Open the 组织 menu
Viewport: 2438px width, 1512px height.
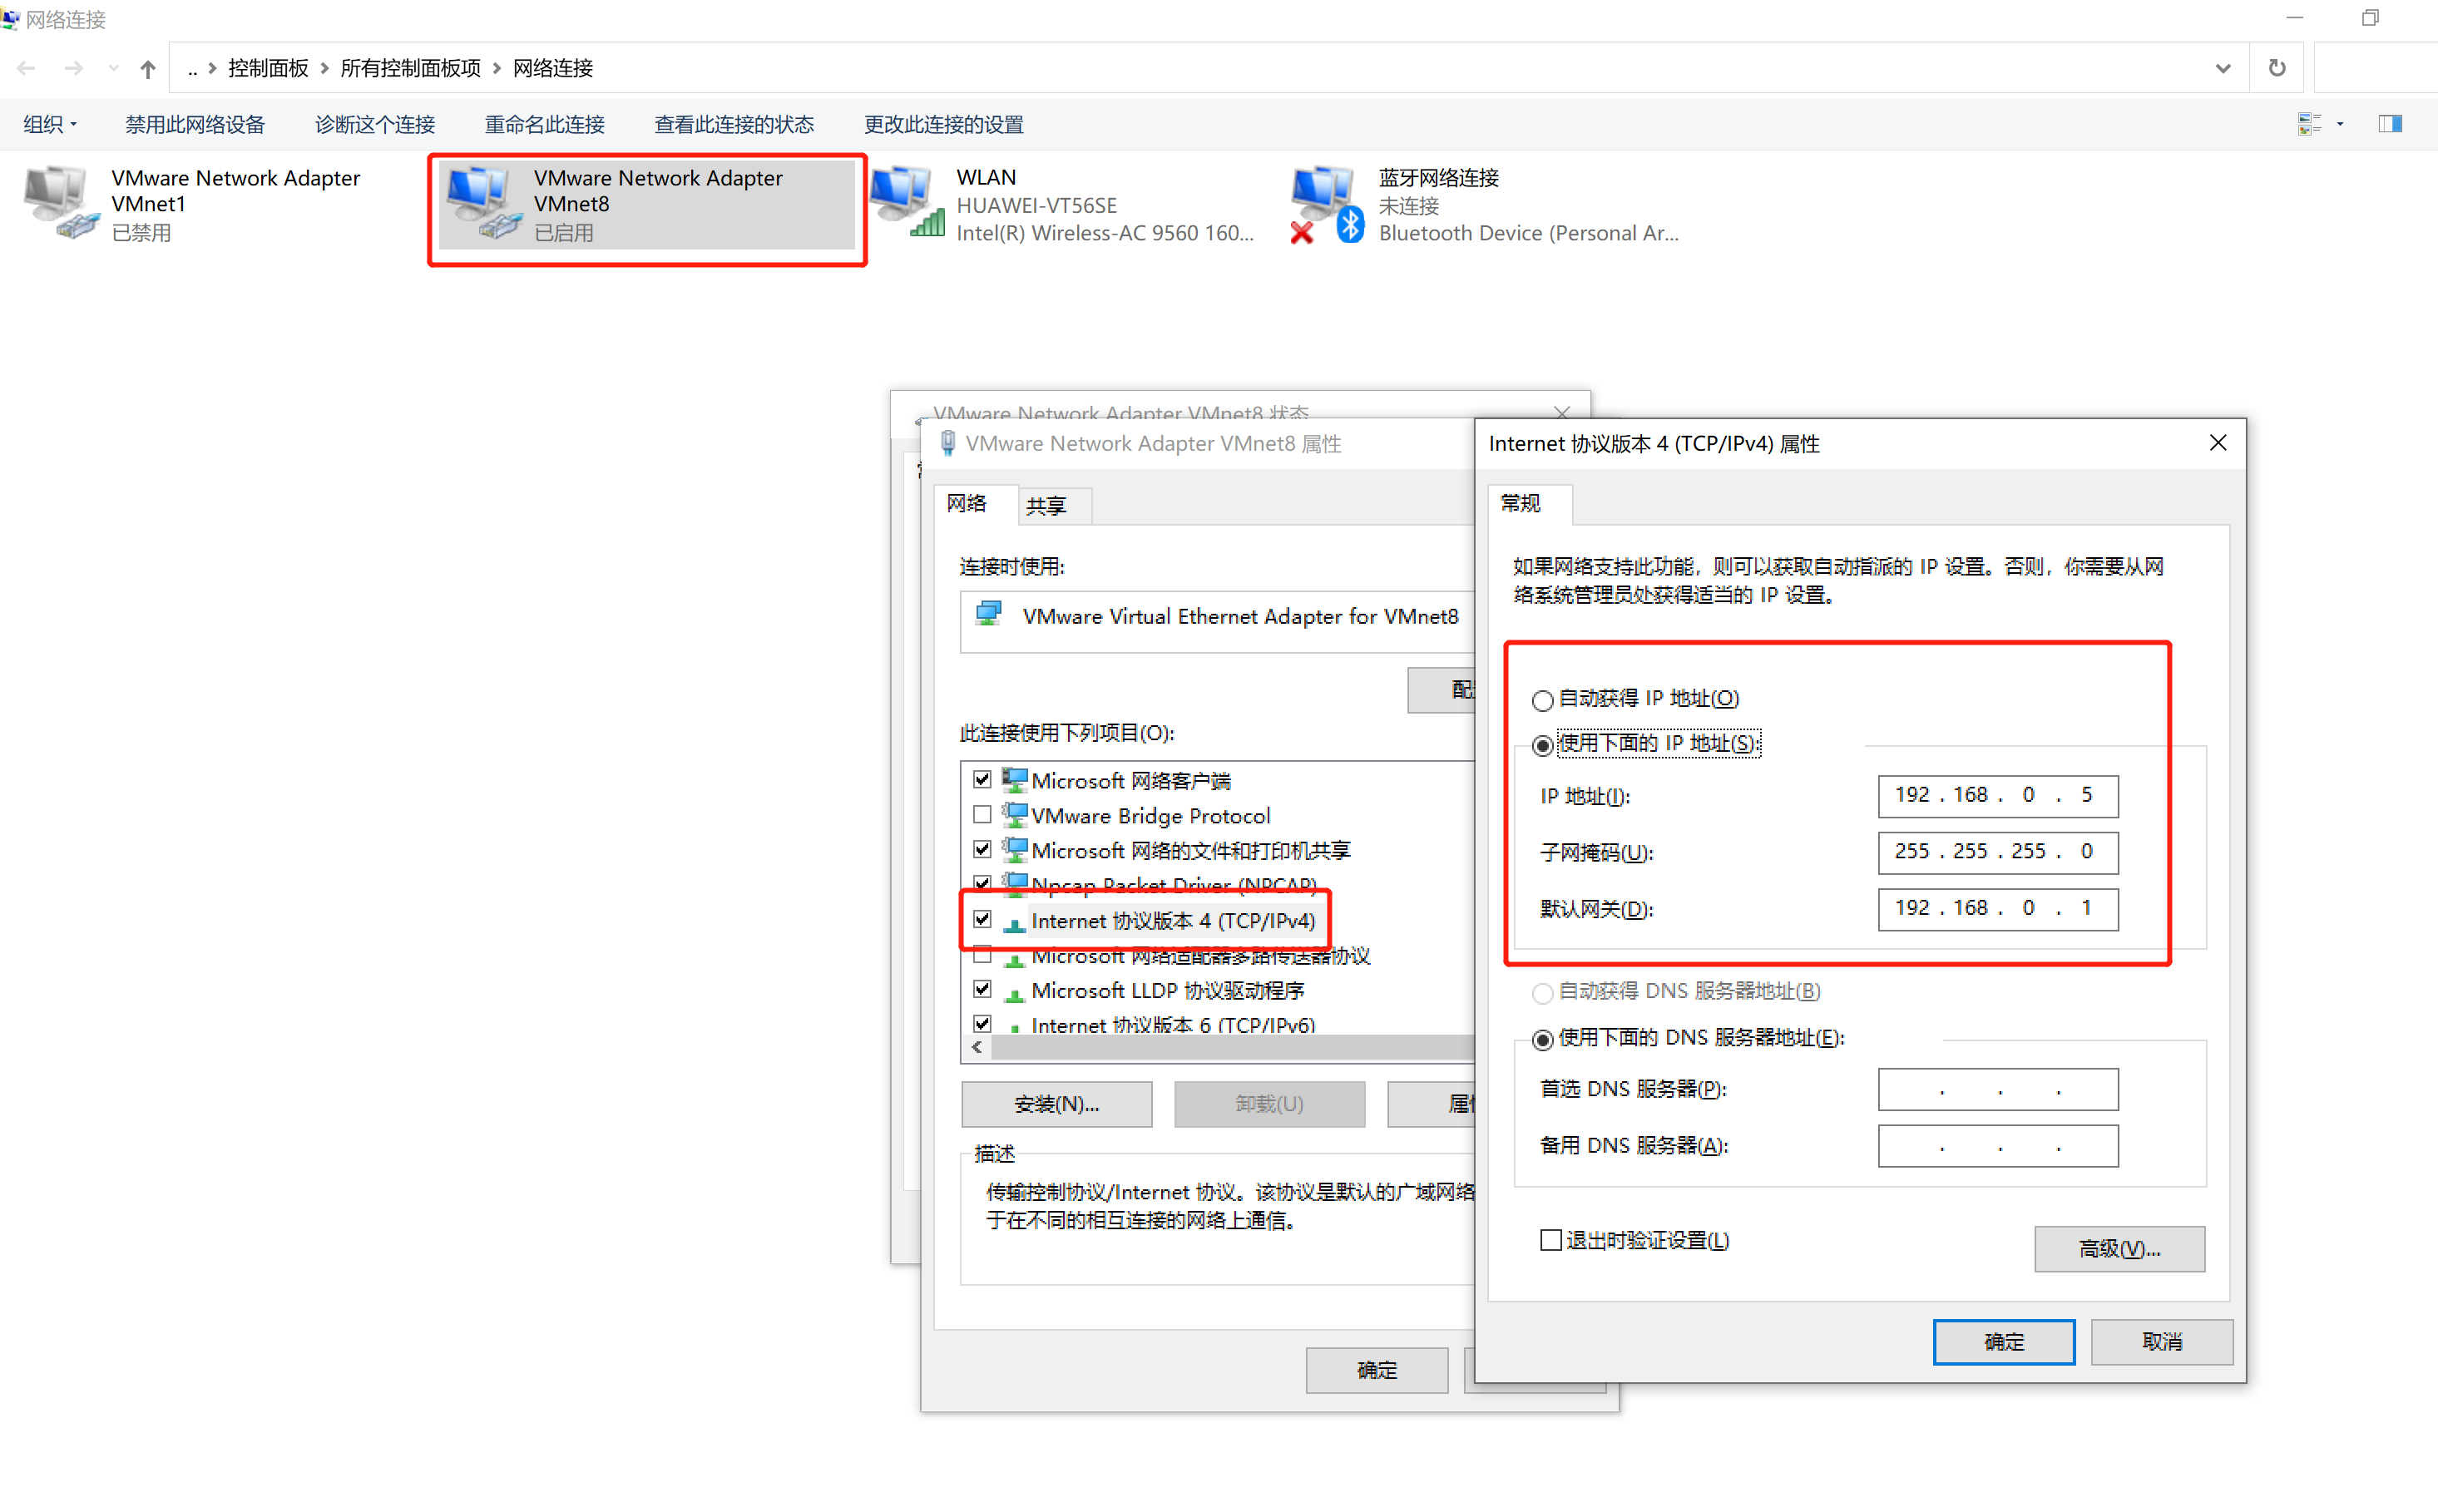pos(50,124)
